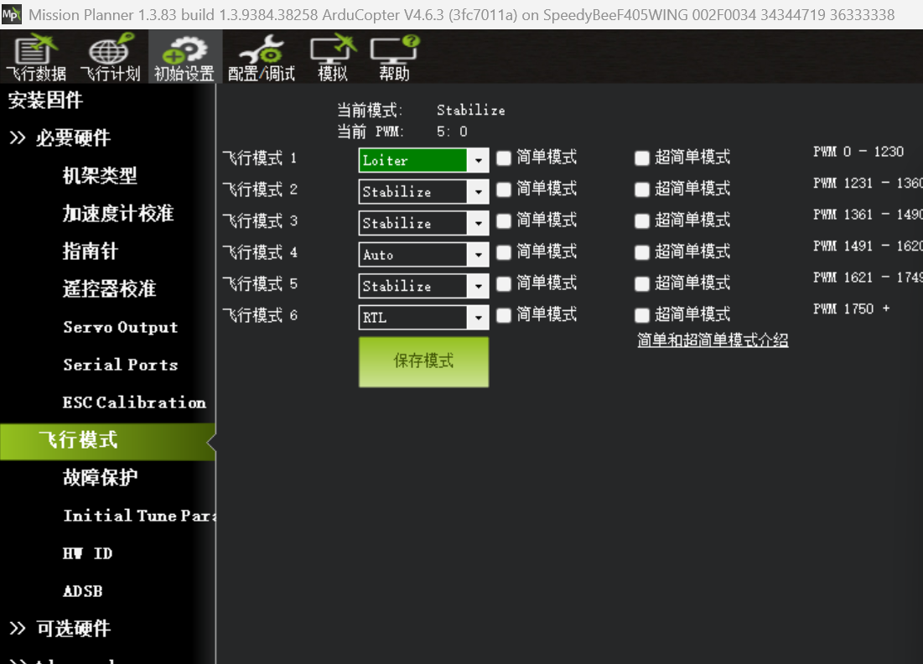Select Servo Output in the sidebar
The image size is (923, 664).
(121, 327)
